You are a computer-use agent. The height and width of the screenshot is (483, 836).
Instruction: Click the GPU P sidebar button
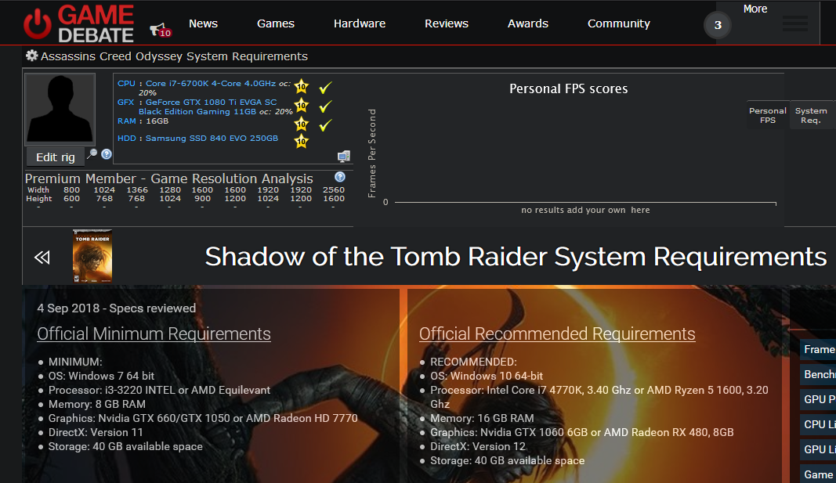819,399
